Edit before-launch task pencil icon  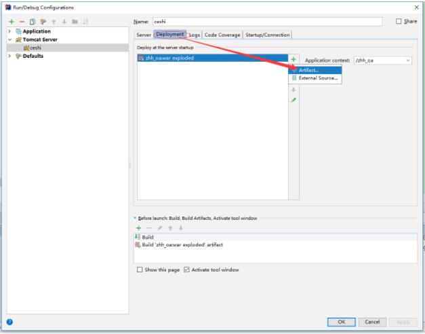[x=160, y=228]
